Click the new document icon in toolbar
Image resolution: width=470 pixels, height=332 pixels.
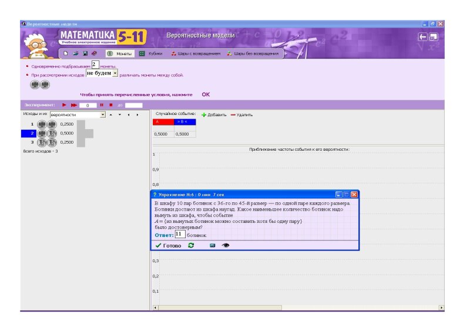point(66,53)
